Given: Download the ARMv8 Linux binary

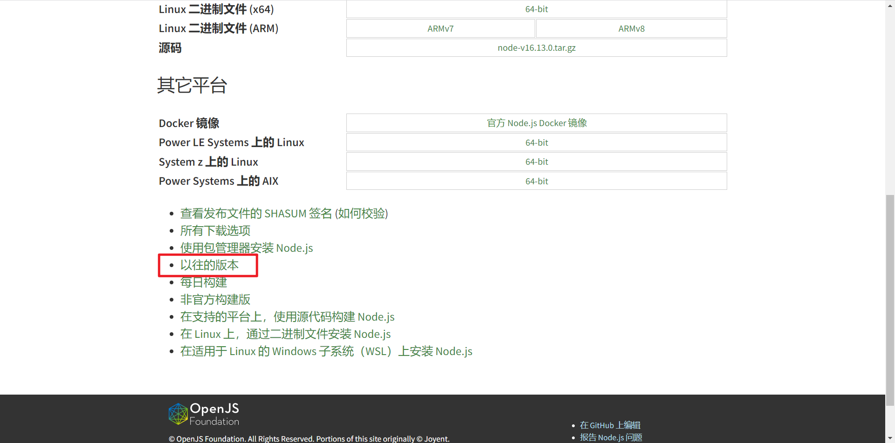Looking at the screenshot, I should [x=631, y=28].
